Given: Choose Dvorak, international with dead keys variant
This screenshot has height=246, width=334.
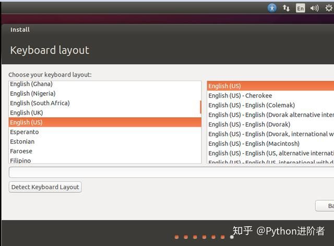Looking at the screenshot, I should (270, 134).
